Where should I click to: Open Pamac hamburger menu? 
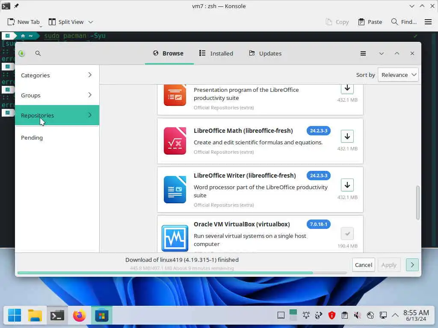[x=363, y=53]
